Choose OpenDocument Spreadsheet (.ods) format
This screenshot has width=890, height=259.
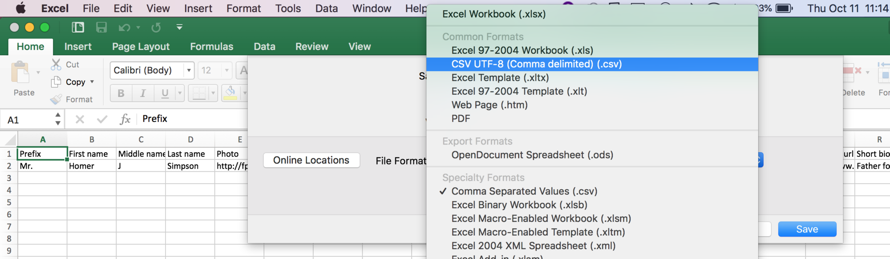(592, 155)
